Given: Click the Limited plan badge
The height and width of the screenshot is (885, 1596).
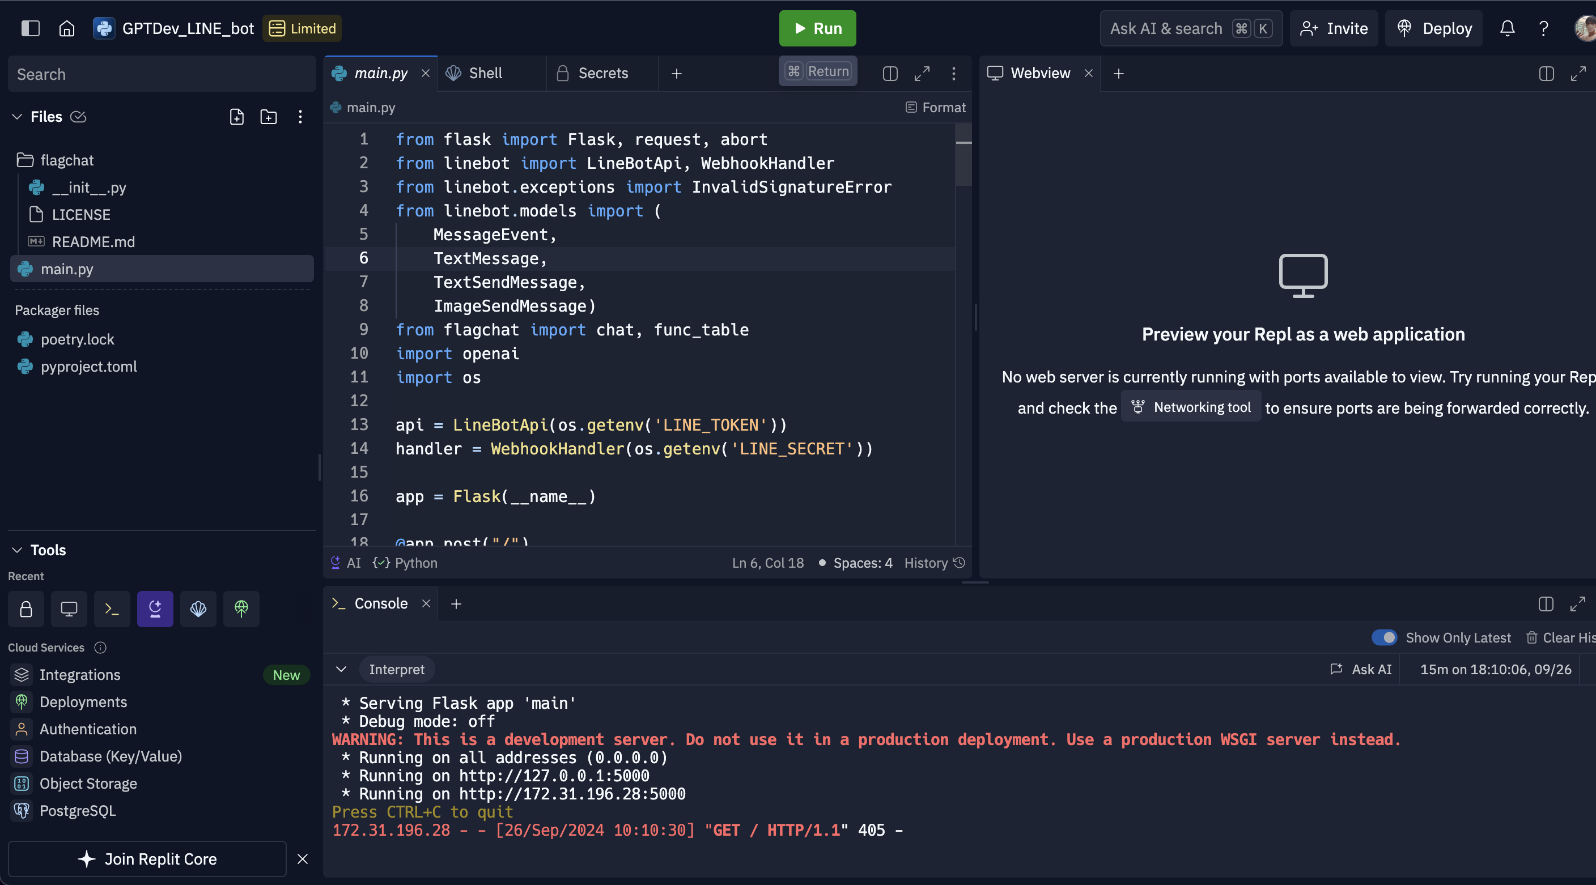Looking at the screenshot, I should tap(302, 28).
